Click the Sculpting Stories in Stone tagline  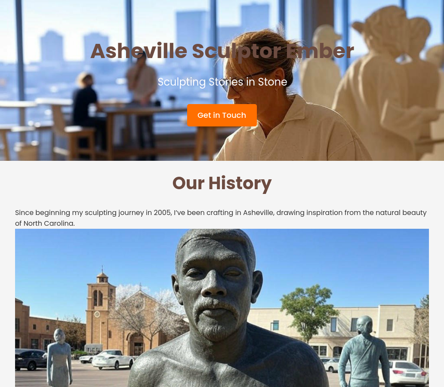[x=222, y=82]
